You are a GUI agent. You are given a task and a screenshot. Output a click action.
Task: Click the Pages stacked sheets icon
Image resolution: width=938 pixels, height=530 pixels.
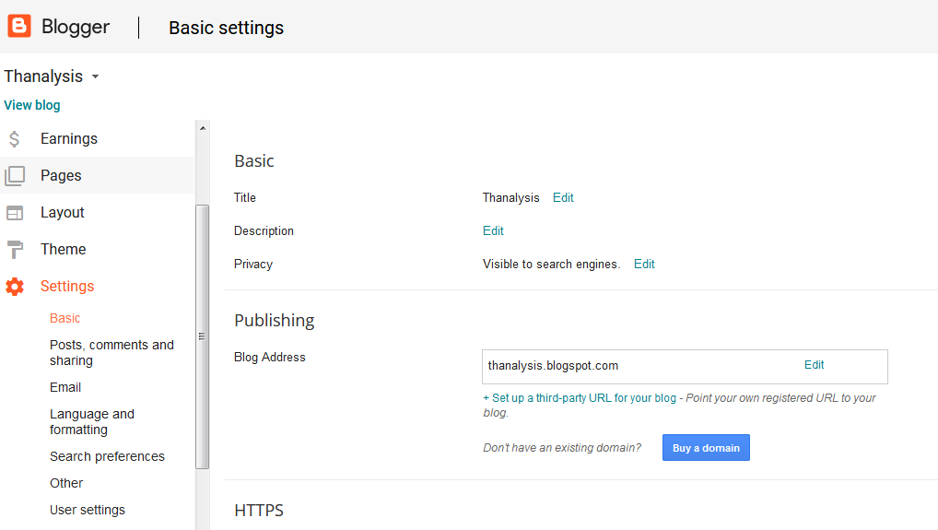click(x=15, y=176)
